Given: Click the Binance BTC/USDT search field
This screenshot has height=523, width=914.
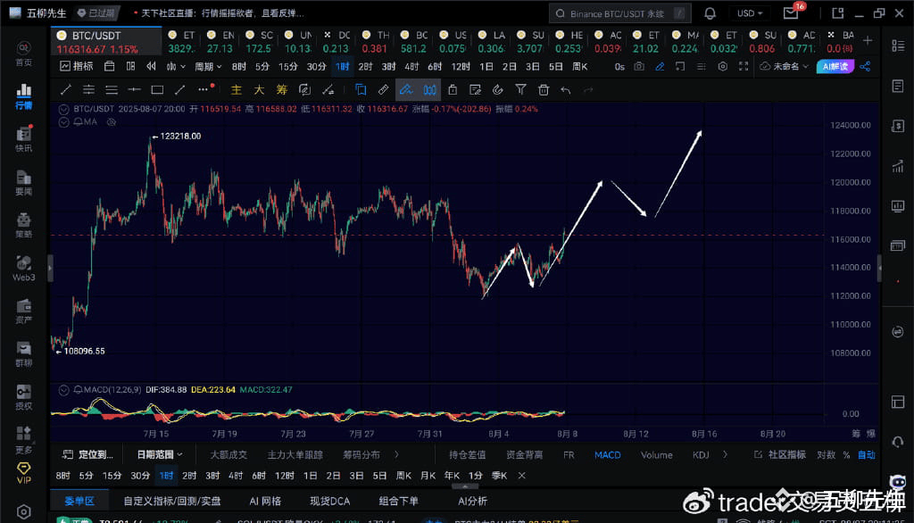Looking at the screenshot, I should 619,12.
